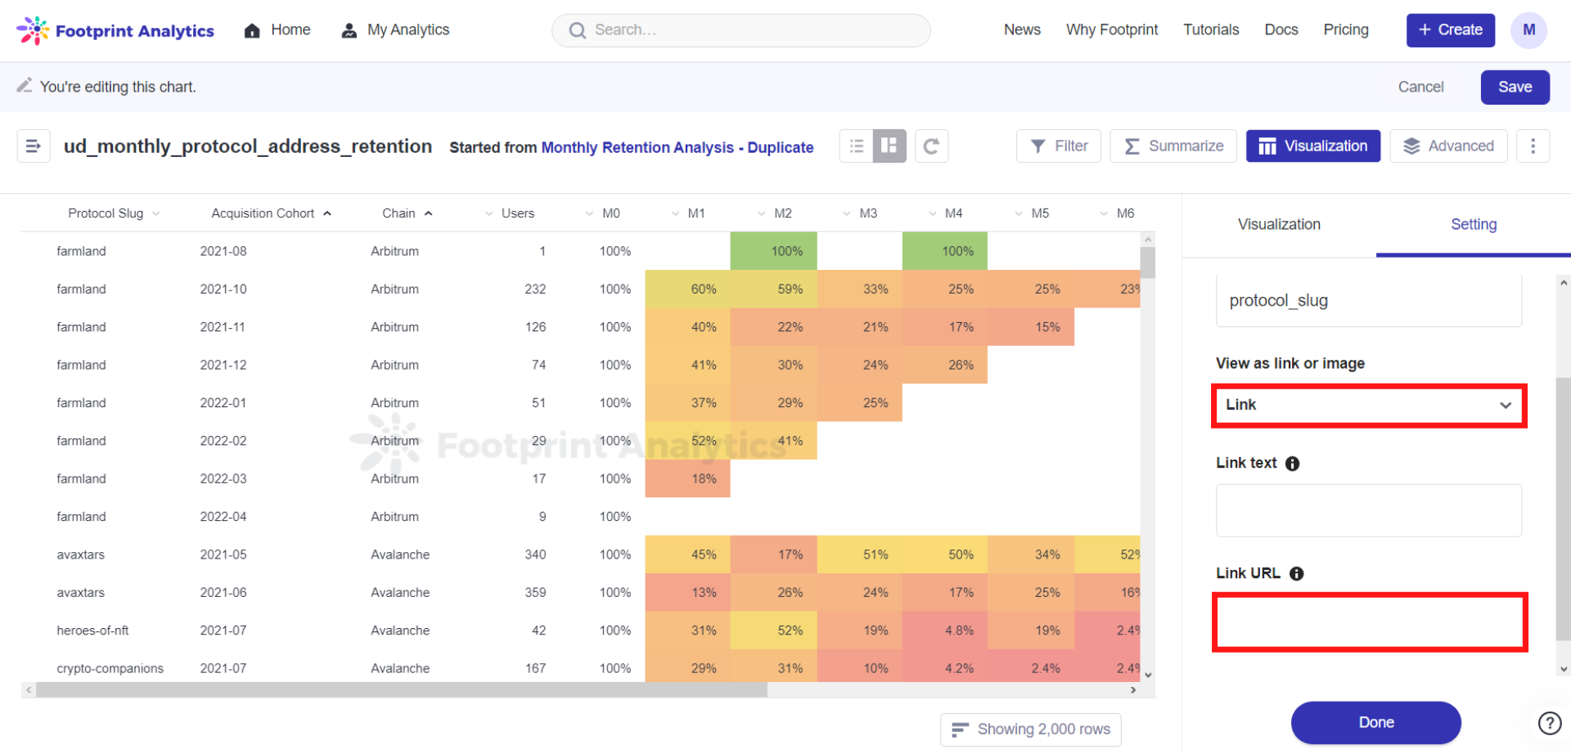1571x754 pixels.
Task: Open Pricing page
Action: click(x=1346, y=30)
